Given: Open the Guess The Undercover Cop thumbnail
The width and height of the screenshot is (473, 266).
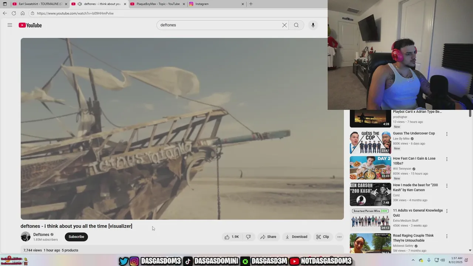Looking at the screenshot, I should pyautogui.click(x=370, y=142).
